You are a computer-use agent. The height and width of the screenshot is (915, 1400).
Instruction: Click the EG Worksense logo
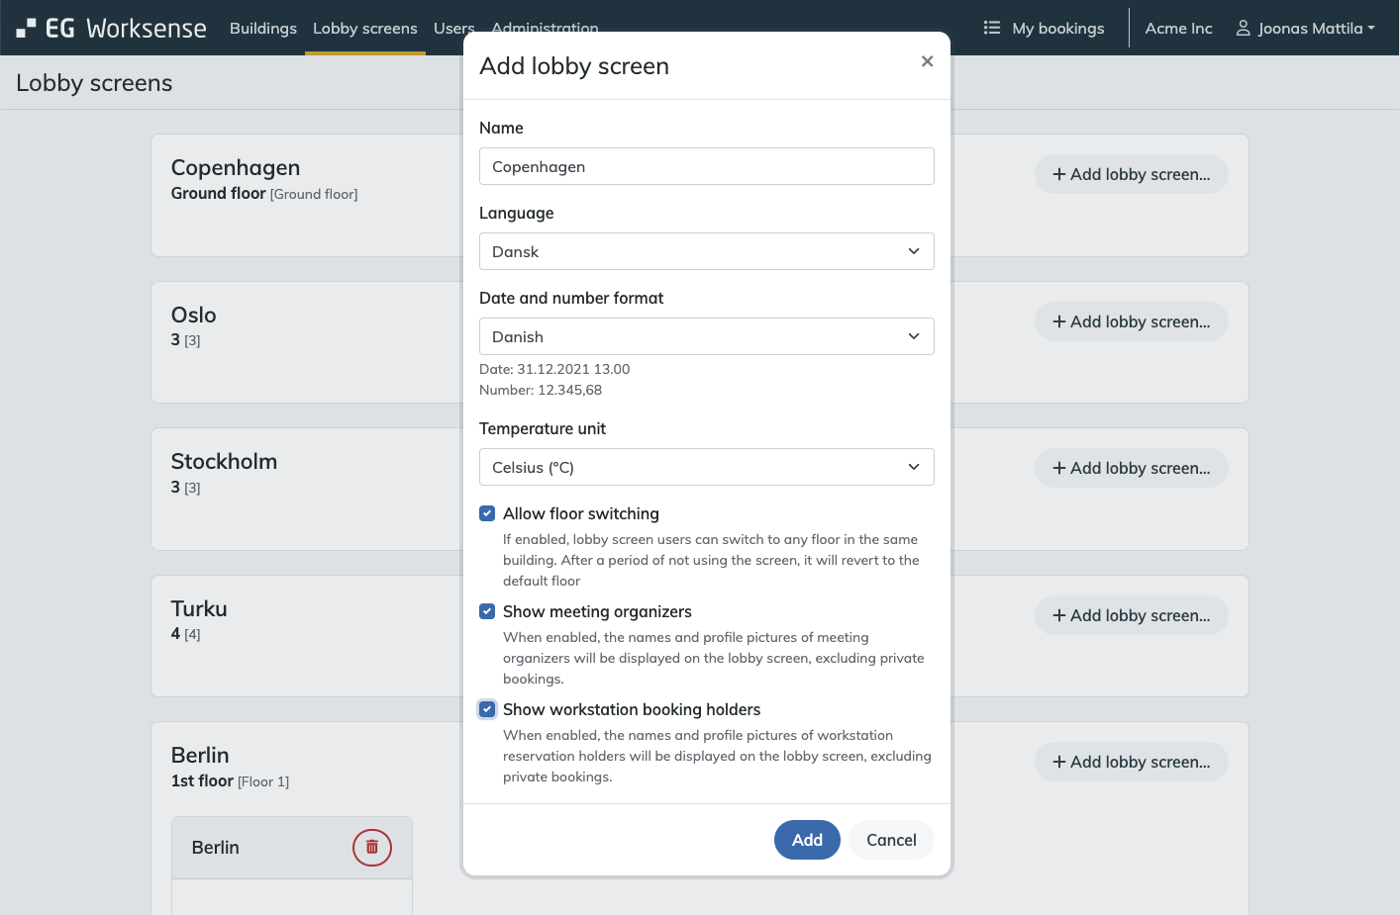pos(111,28)
